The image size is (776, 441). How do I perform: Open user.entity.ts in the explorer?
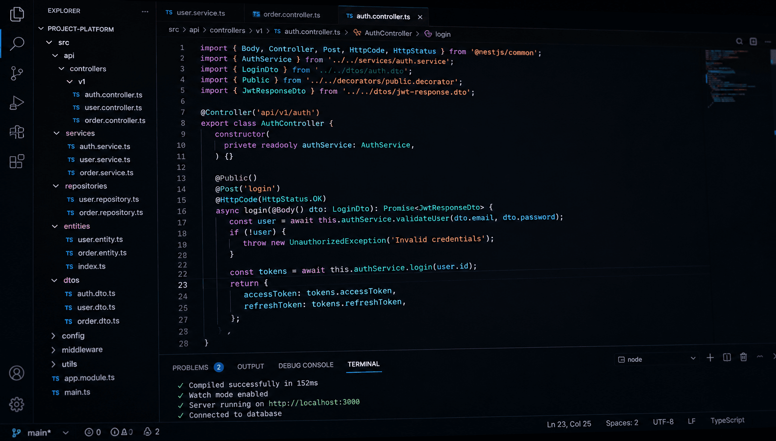(x=100, y=240)
